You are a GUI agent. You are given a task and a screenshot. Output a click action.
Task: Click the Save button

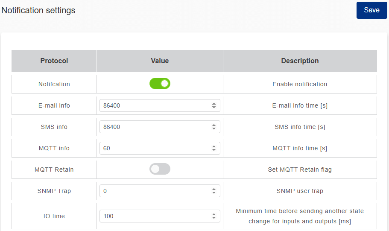click(371, 10)
